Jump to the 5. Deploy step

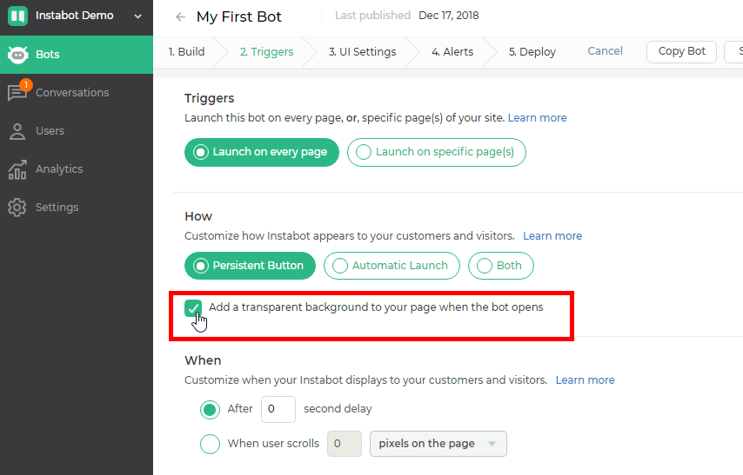(x=532, y=51)
